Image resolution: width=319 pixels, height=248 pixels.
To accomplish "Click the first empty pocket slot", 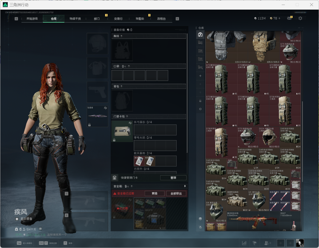I will click(117, 75).
